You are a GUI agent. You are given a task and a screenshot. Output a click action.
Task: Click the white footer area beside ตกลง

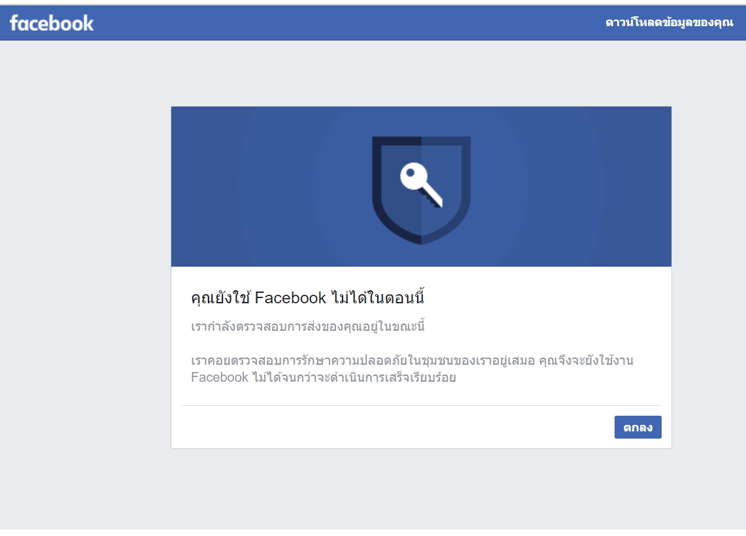(x=395, y=427)
